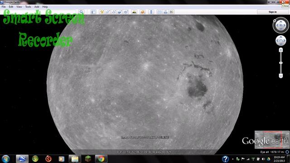Click the taskbar clock and date
The height and width of the screenshot is (163, 290).
coord(279,159)
